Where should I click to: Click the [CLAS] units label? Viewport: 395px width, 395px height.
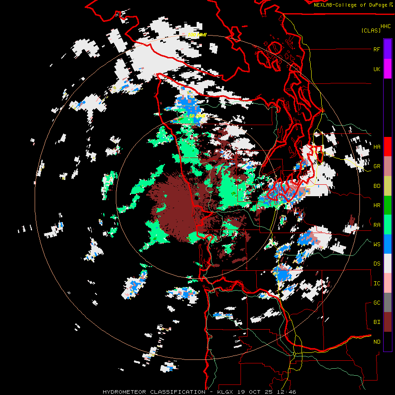click(371, 31)
